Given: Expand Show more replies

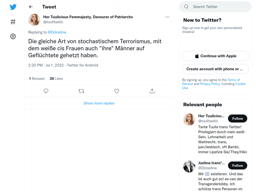Looking at the screenshot, I should [99, 103].
